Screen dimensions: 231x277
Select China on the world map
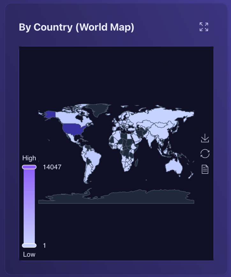160,131
